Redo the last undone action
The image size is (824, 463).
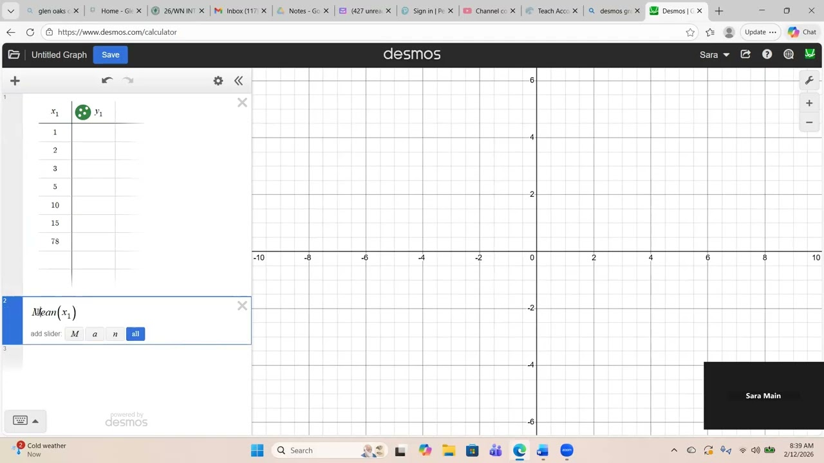pos(128,80)
